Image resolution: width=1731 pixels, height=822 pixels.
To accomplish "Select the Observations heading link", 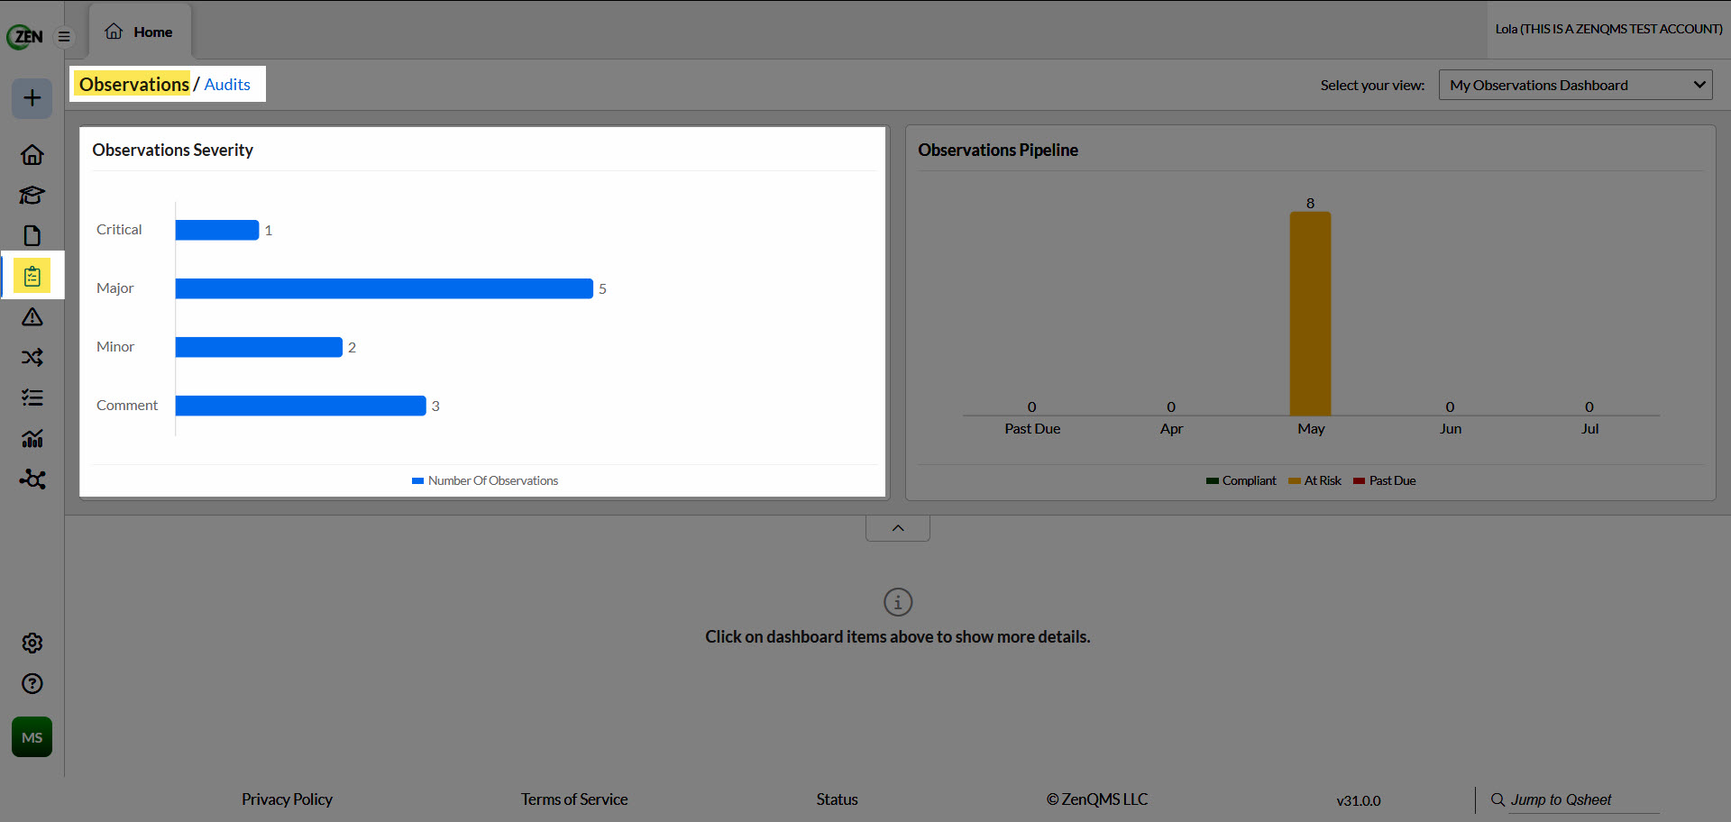I will (134, 85).
